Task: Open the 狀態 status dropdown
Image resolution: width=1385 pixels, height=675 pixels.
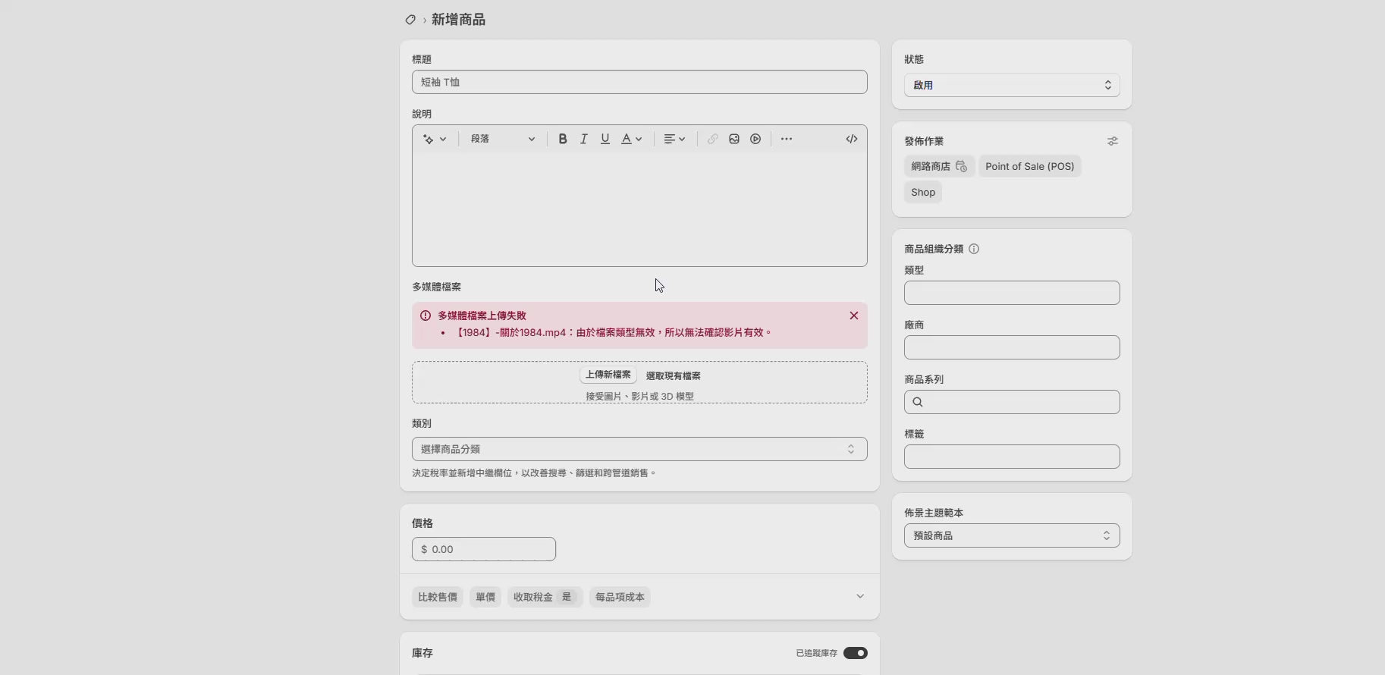Action: click(x=1011, y=85)
